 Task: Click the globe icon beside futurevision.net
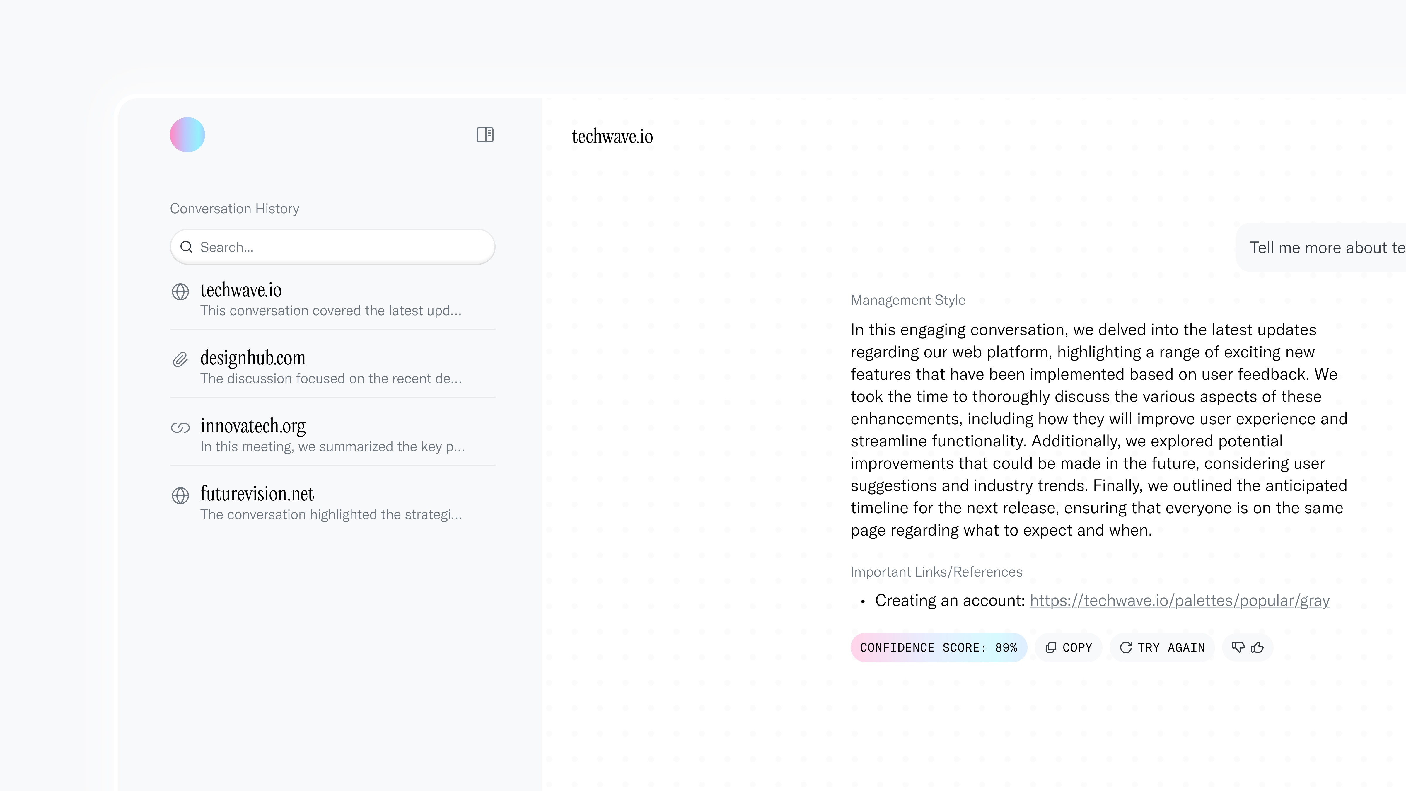coord(180,496)
